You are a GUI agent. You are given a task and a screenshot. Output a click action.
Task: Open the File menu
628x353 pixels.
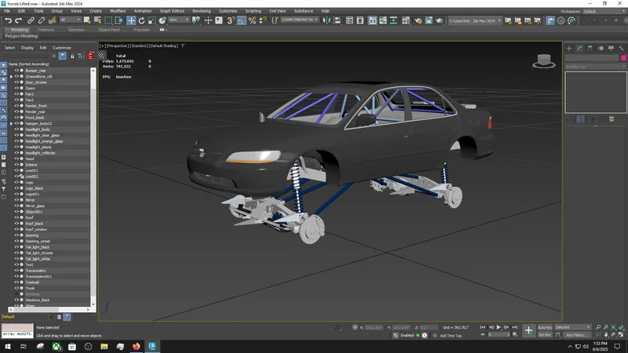pyautogui.click(x=7, y=11)
